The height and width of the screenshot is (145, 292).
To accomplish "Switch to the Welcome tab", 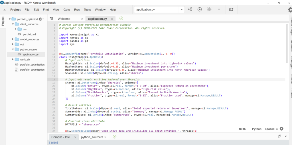I will pyautogui.click(x=64, y=19).
